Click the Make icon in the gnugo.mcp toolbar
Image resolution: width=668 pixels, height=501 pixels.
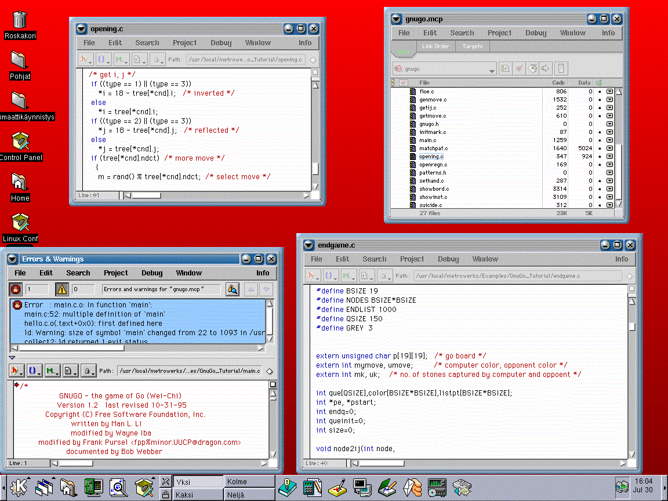[x=532, y=68]
